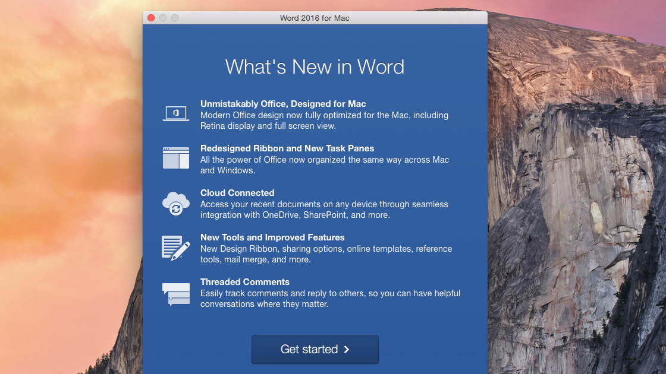Click the "What's New in Word" title

coord(315,66)
